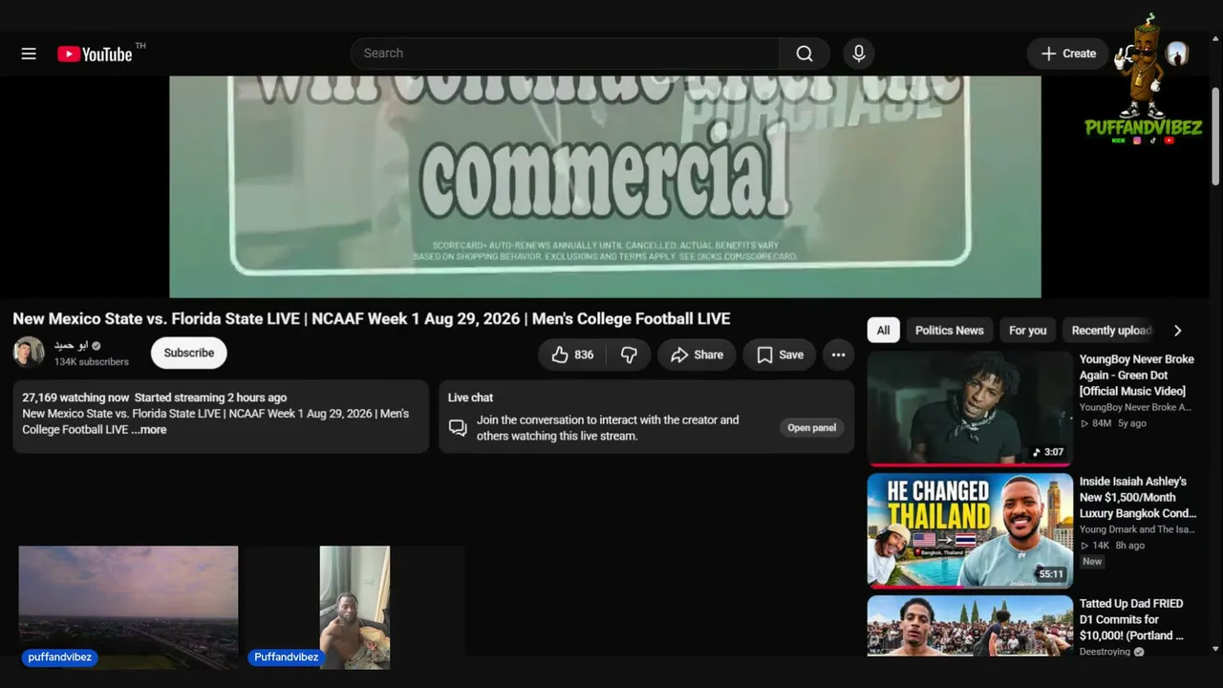Viewport: 1223px width, 688px height.
Task: Click the verified badge next to channel name
Action: point(97,346)
